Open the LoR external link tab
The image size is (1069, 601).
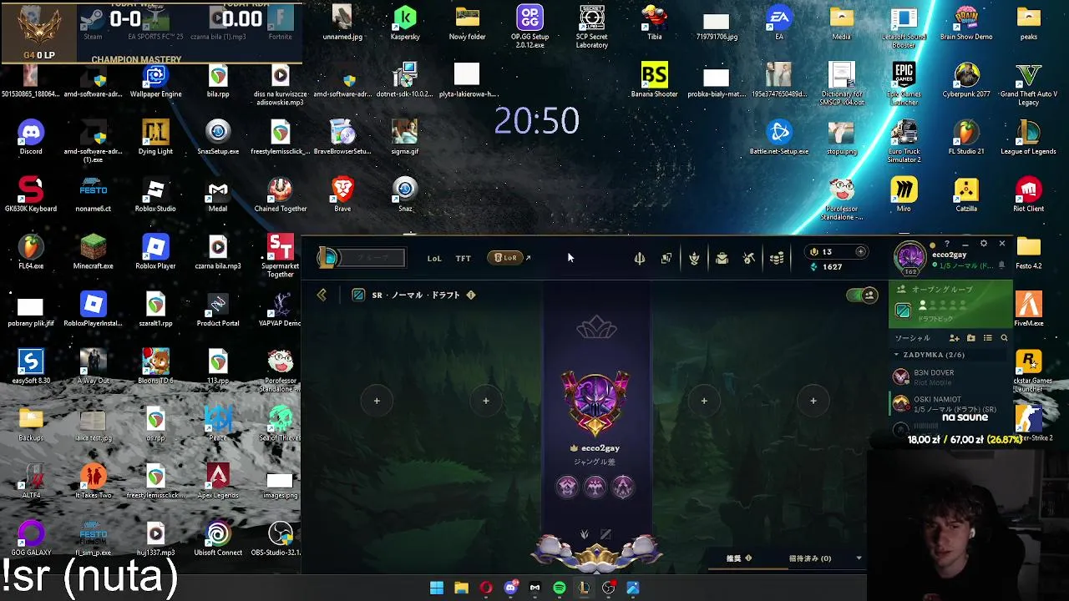[509, 258]
